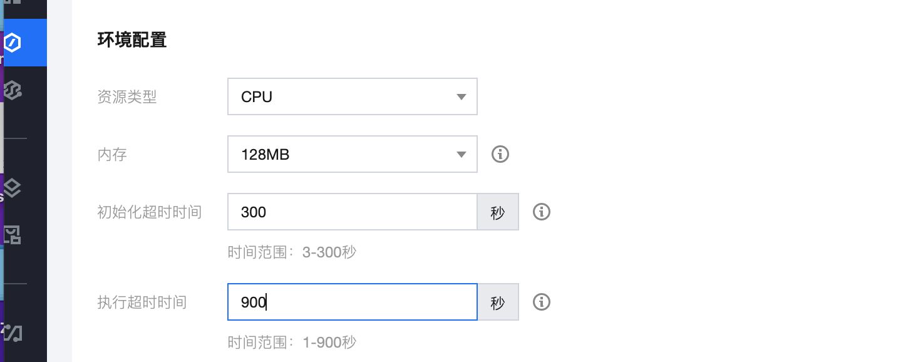The height and width of the screenshot is (362, 923).
Task: Expand the arrow on the CPU select box
Action: point(461,97)
